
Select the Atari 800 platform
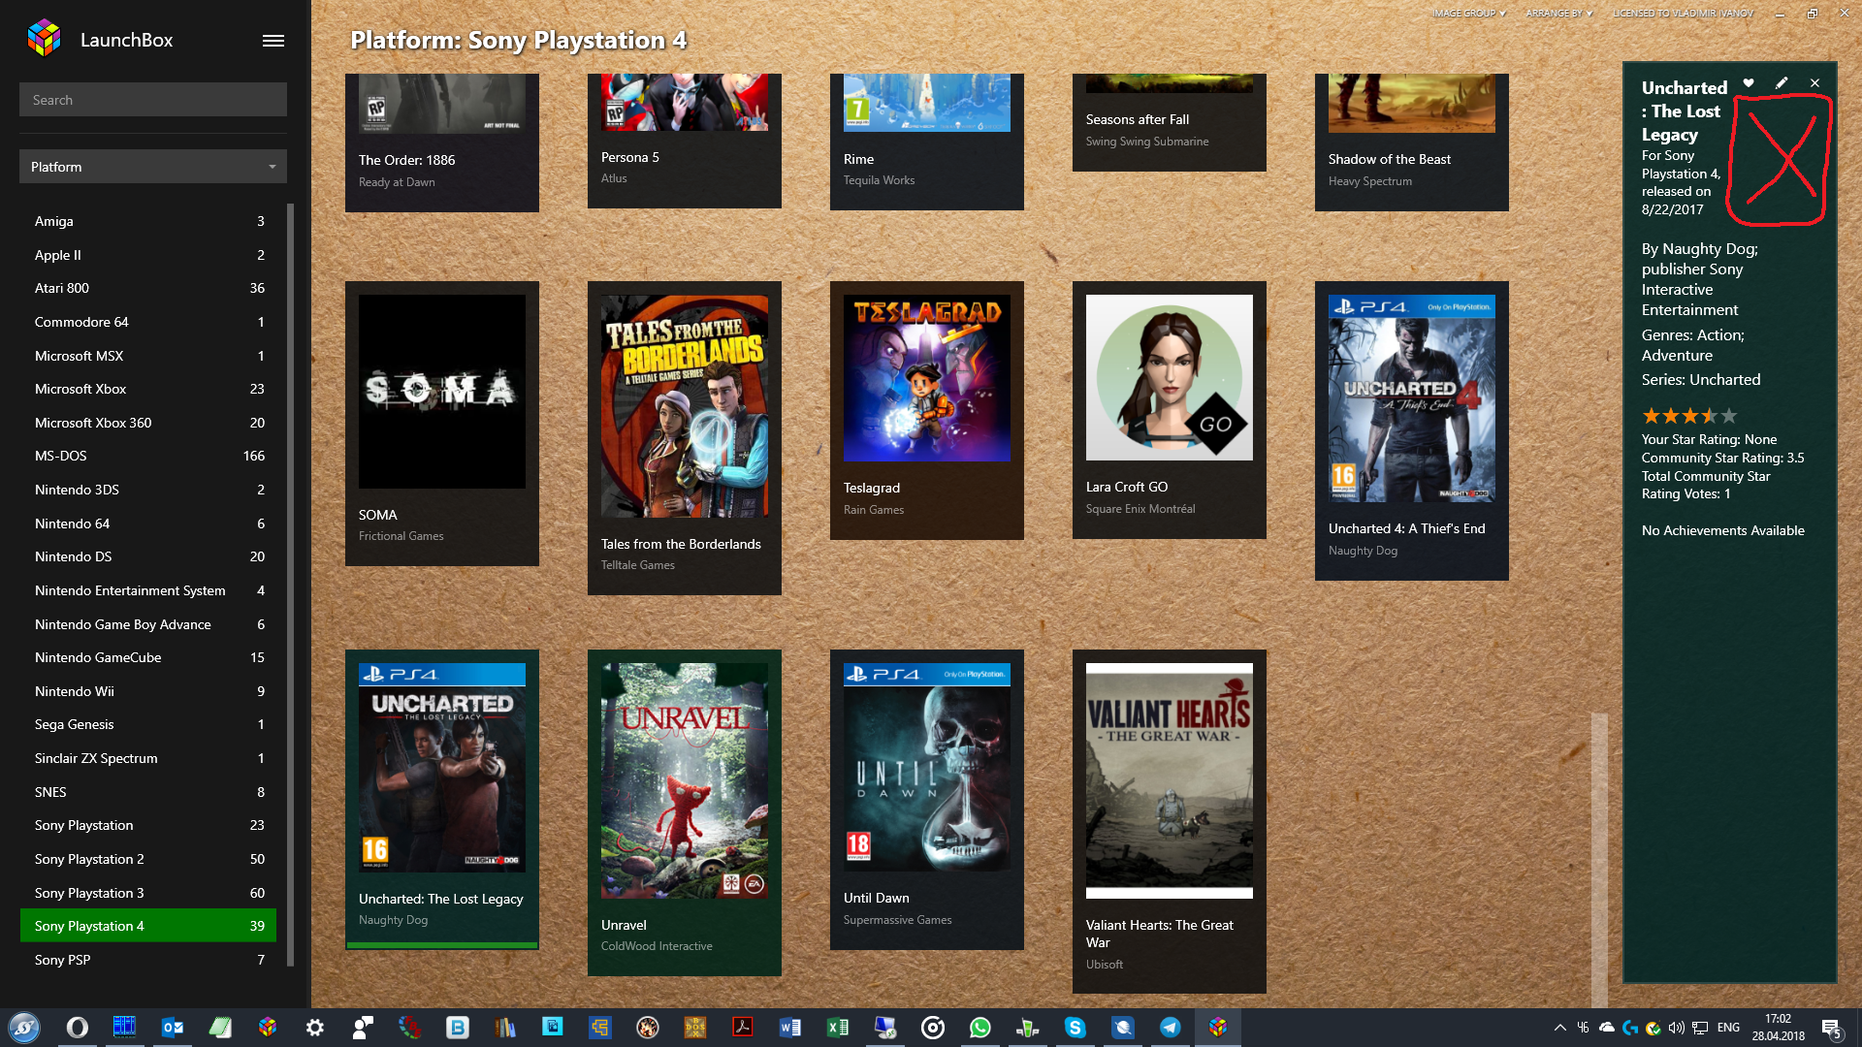(x=148, y=288)
